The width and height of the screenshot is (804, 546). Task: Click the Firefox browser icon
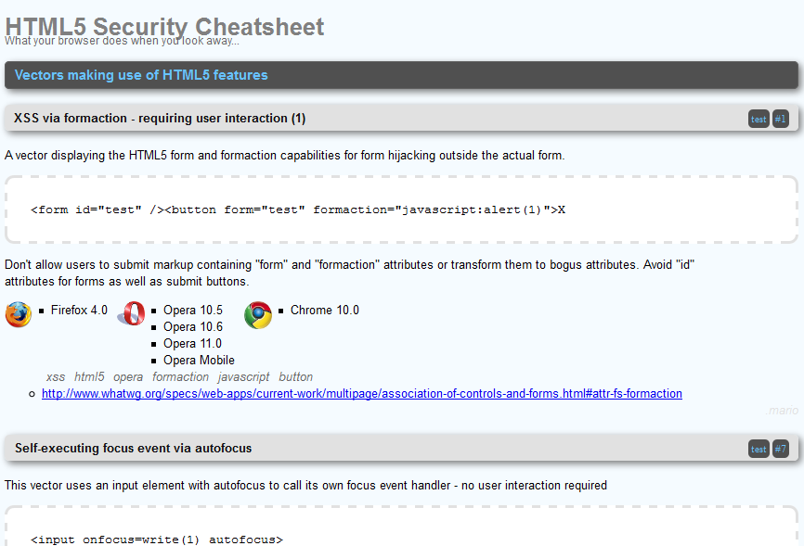coord(19,314)
